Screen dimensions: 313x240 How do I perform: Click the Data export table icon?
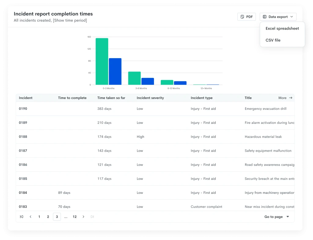[x=264, y=17]
